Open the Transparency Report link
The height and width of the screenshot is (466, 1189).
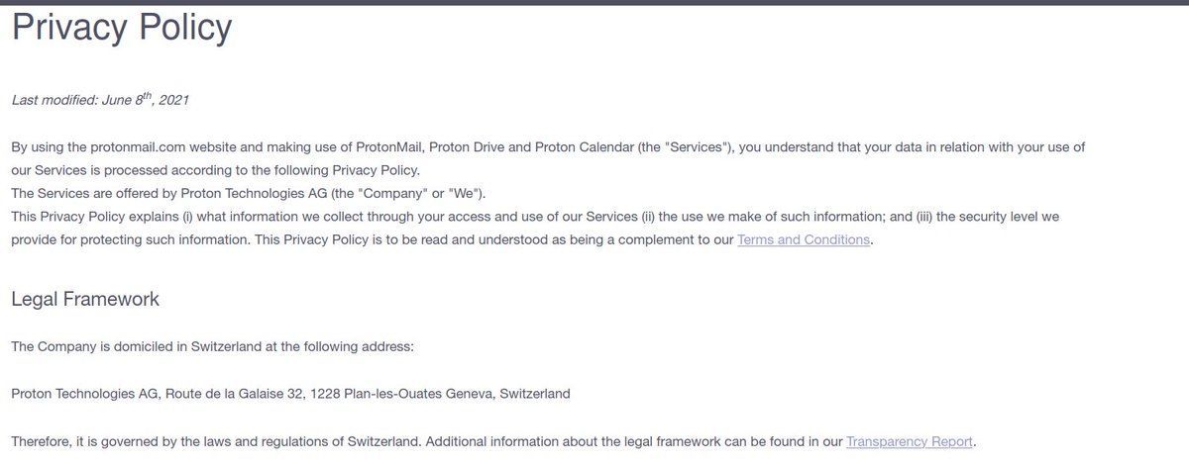tap(912, 441)
